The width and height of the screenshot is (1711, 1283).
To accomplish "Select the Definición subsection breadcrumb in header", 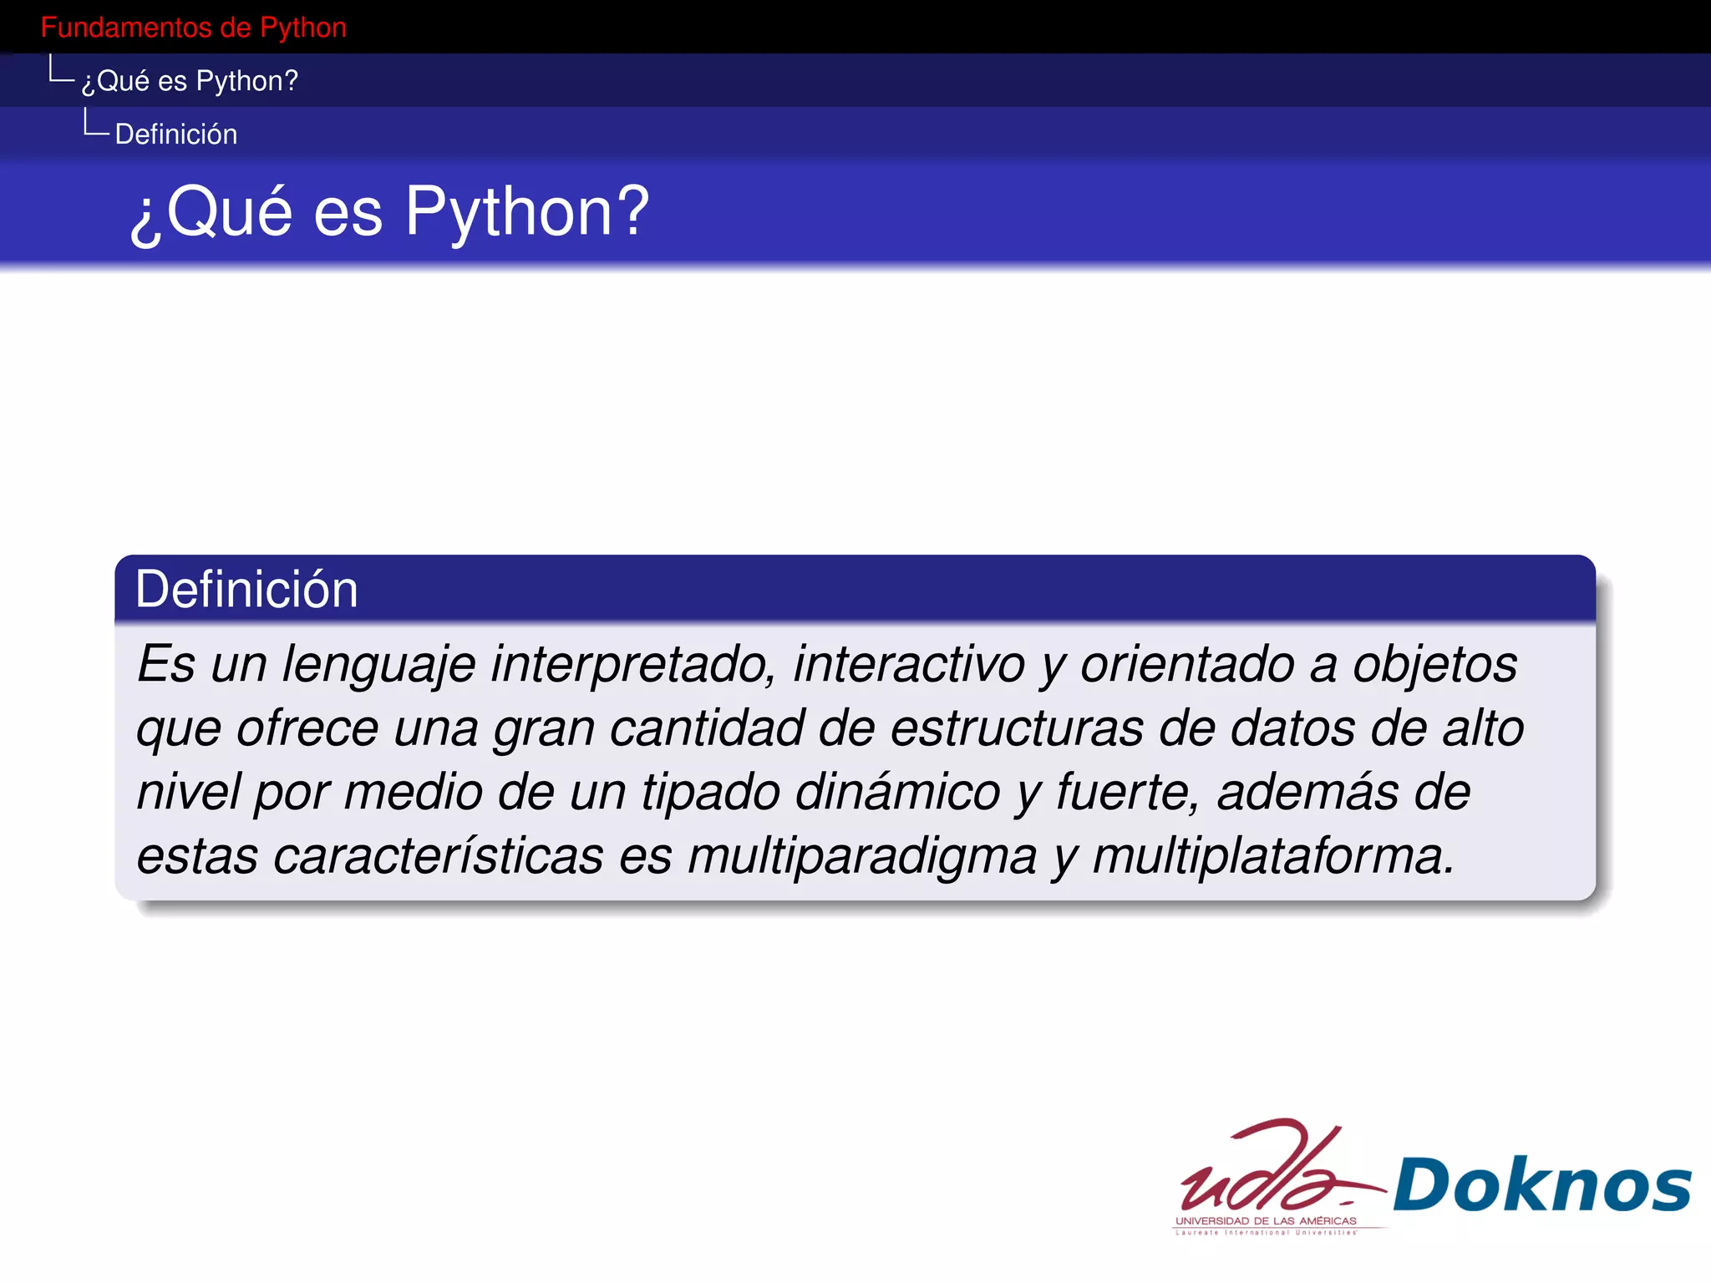I will click(x=176, y=134).
